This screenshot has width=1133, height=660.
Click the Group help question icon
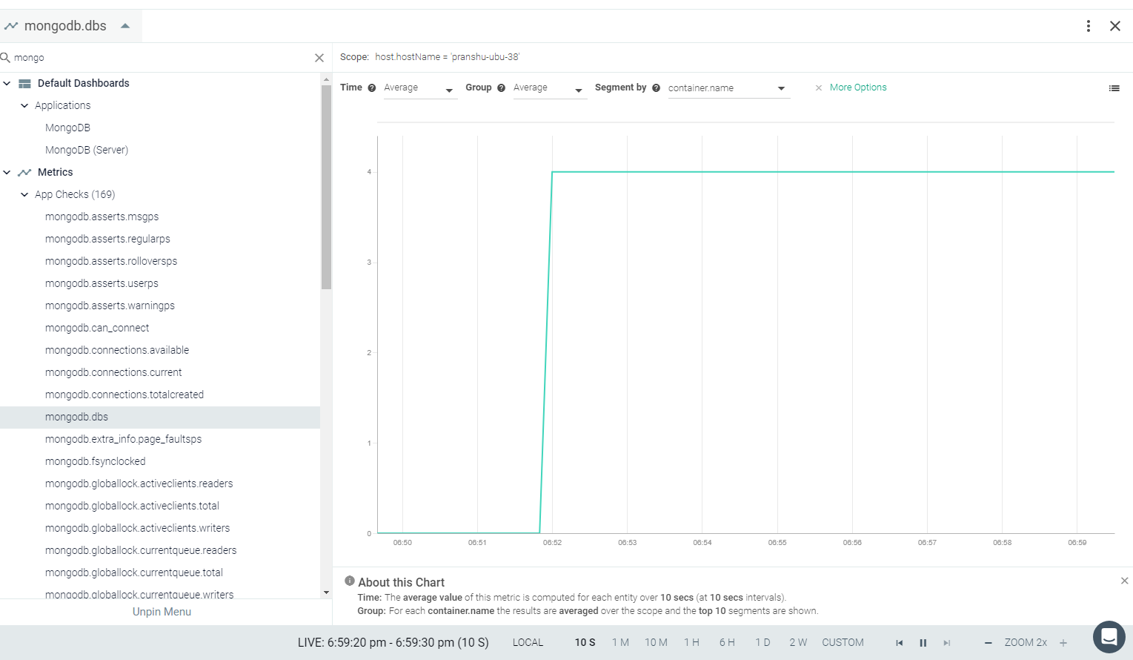(x=502, y=88)
